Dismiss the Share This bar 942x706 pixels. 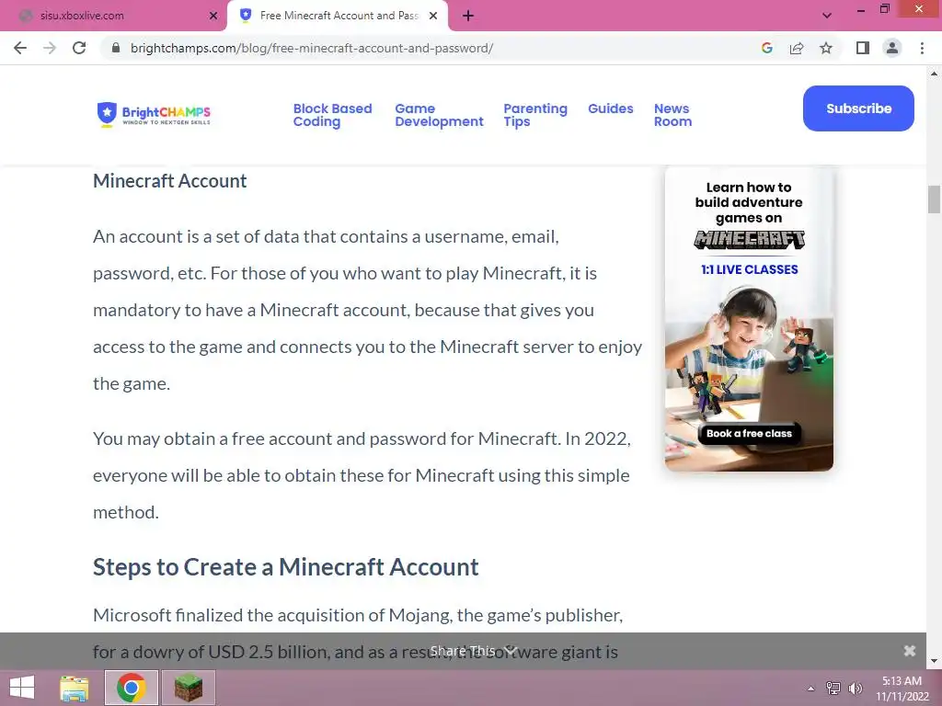coord(910,651)
